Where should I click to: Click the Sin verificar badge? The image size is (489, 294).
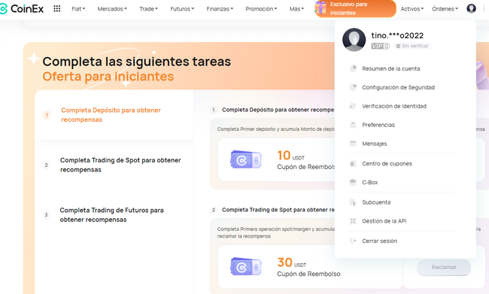(412, 46)
